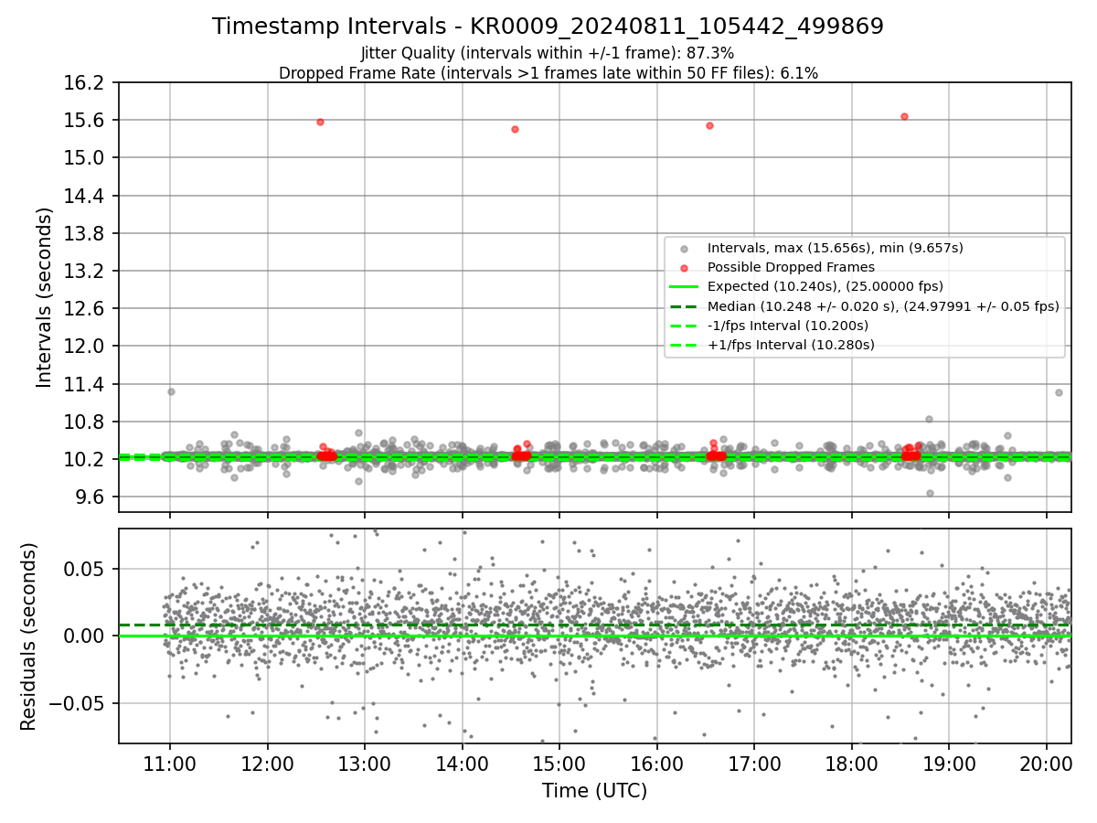Click the red dropped-frame cluster near 16:35 at 10.2s

[x=716, y=454]
